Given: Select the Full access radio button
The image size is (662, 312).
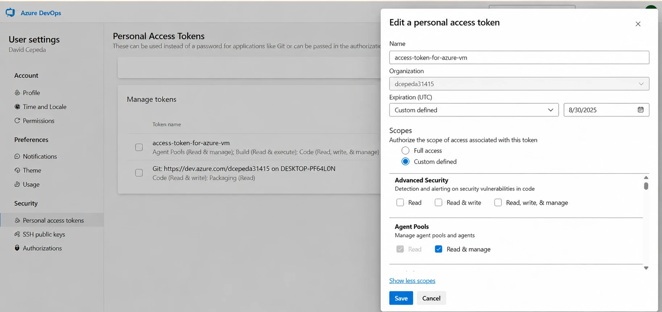Looking at the screenshot, I should pyautogui.click(x=405, y=150).
